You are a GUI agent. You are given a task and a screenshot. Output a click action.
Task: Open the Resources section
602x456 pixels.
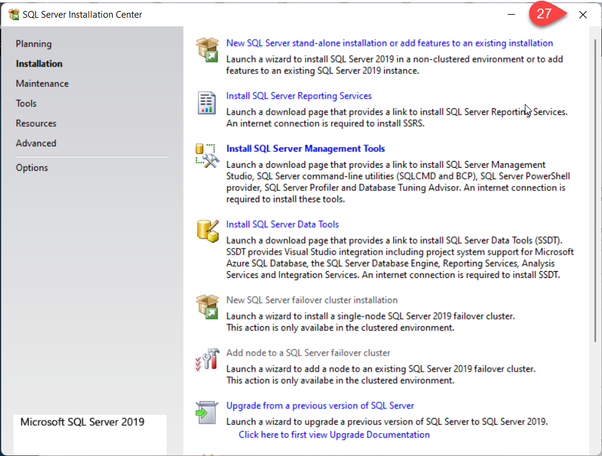pyautogui.click(x=36, y=124)
